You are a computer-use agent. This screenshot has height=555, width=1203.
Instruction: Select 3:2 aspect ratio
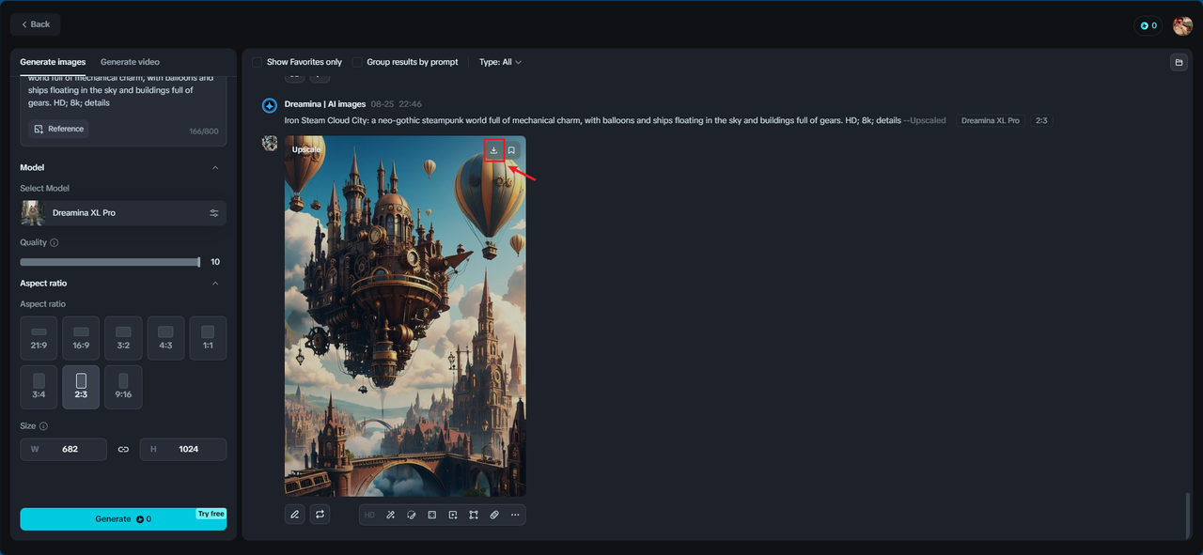point(123,338)
